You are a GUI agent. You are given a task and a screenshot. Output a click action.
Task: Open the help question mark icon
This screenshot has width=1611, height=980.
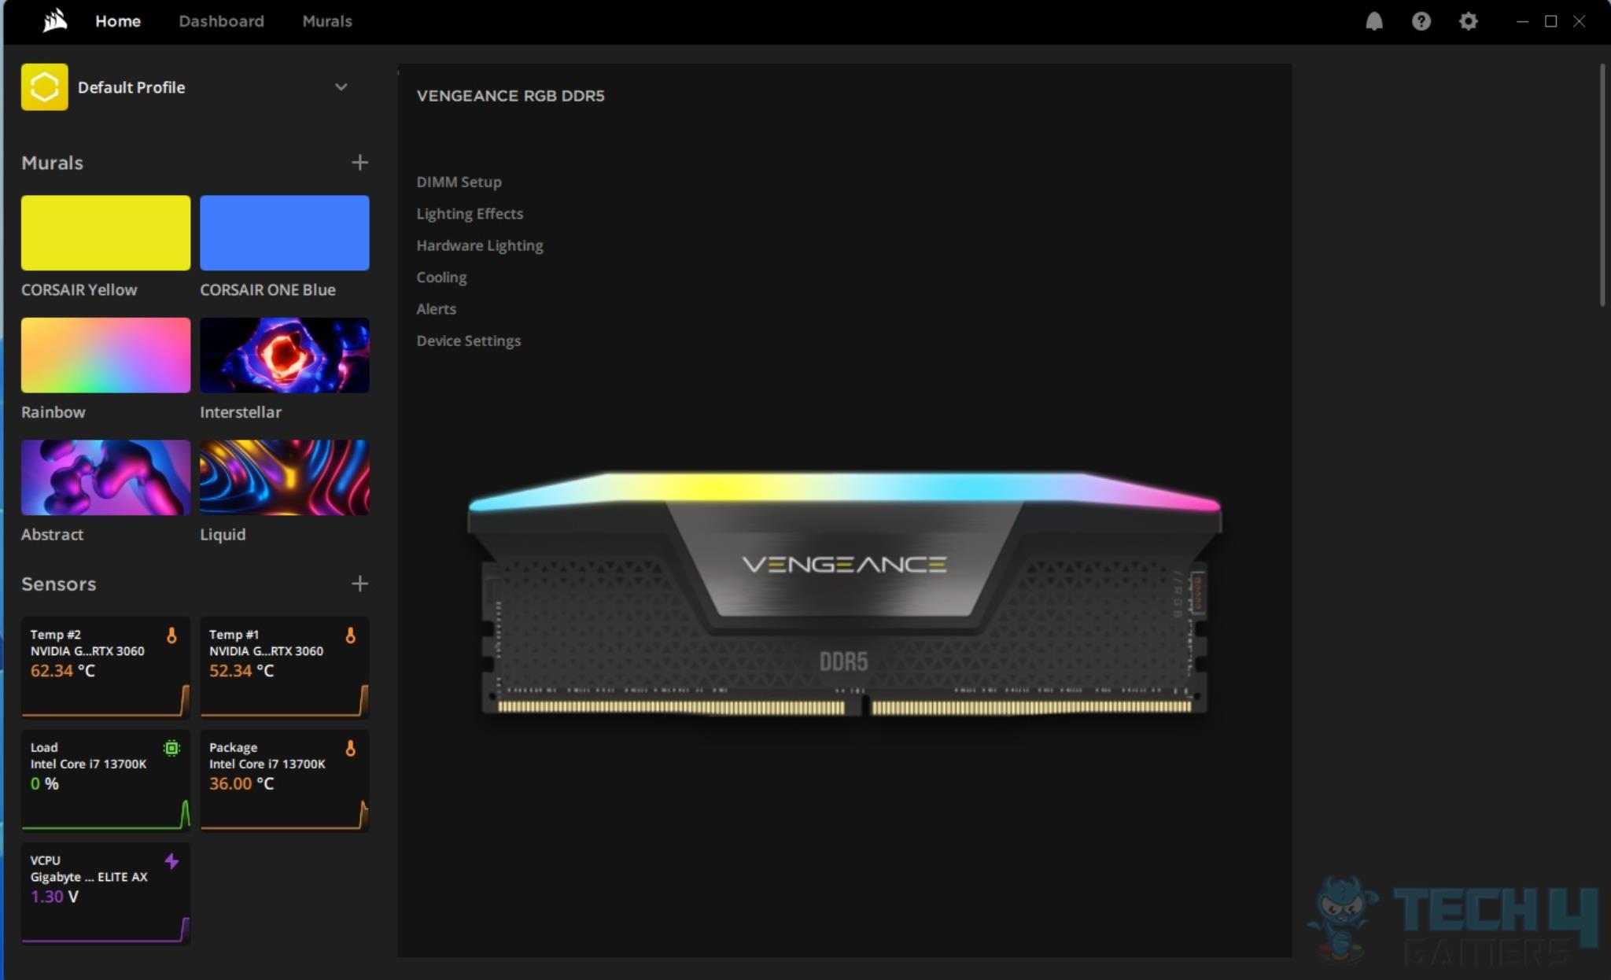[x=1421, y=21]
